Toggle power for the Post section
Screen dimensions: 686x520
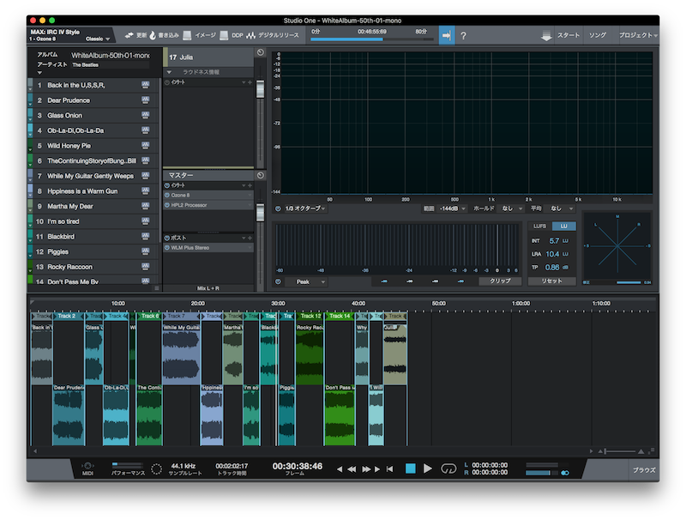click(166, 238)
